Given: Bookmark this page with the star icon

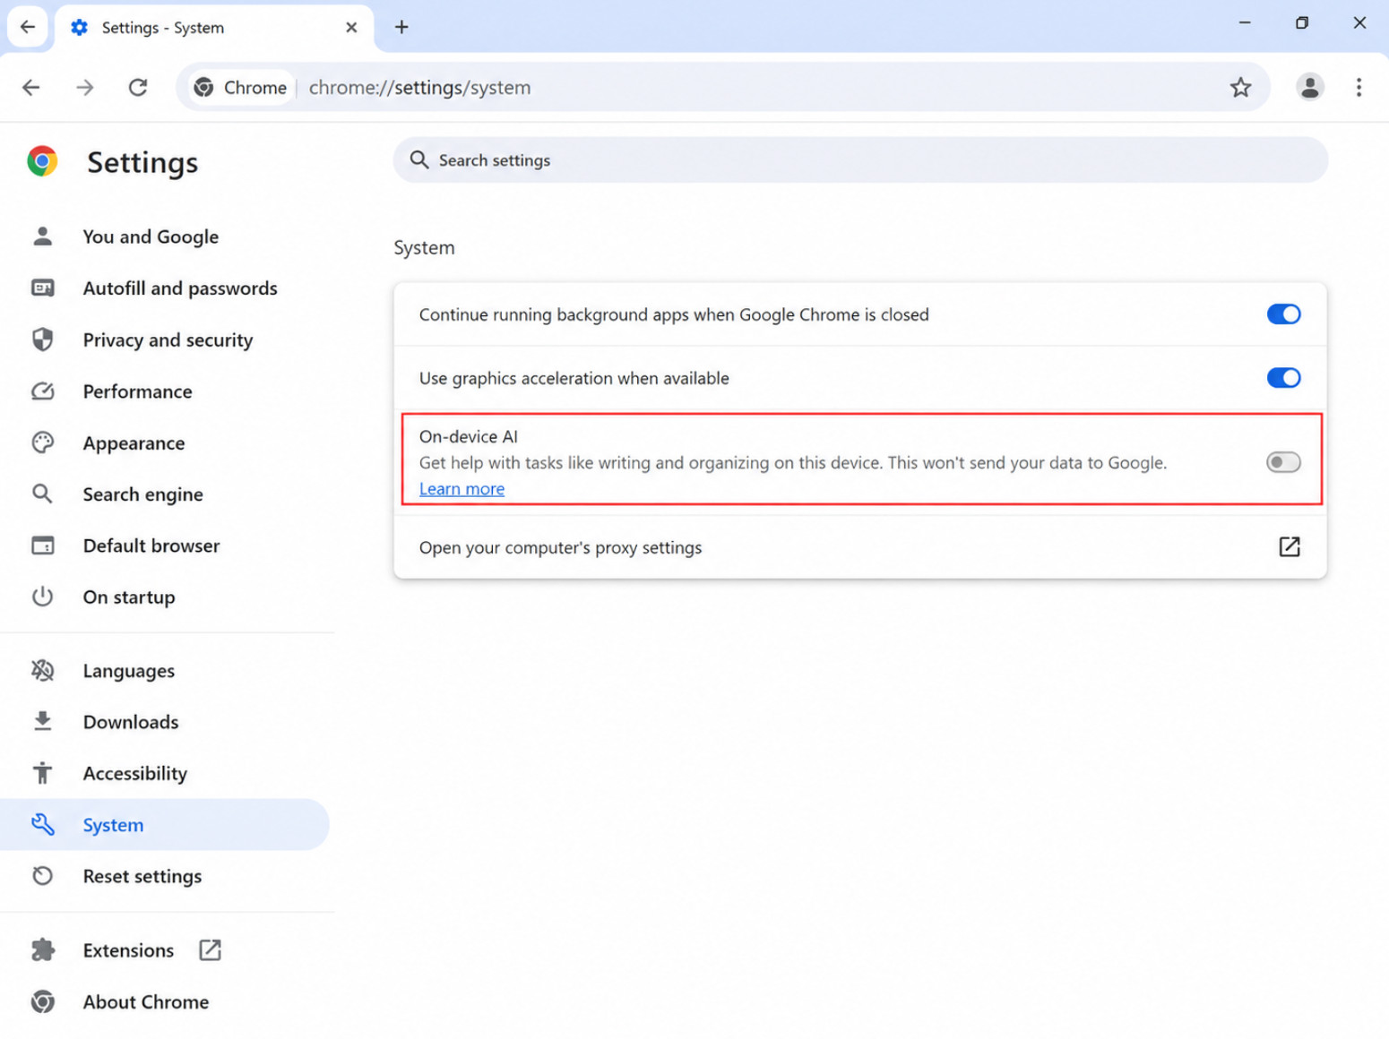Looking at the screenshot, I should pos(1240,87).
